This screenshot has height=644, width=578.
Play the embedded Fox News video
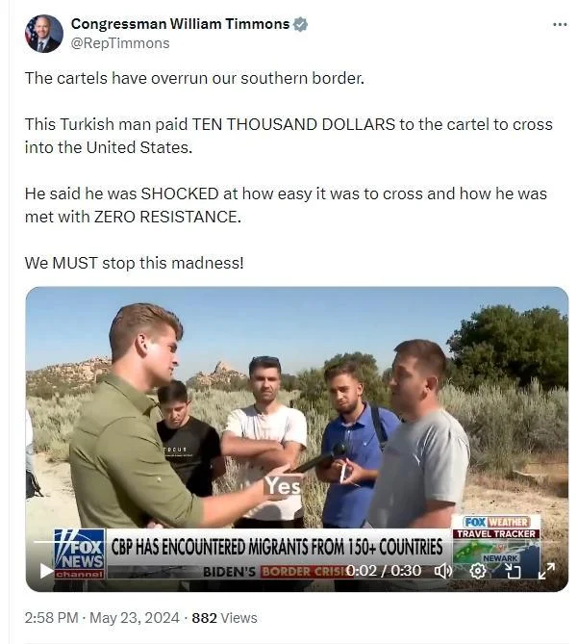46,571
